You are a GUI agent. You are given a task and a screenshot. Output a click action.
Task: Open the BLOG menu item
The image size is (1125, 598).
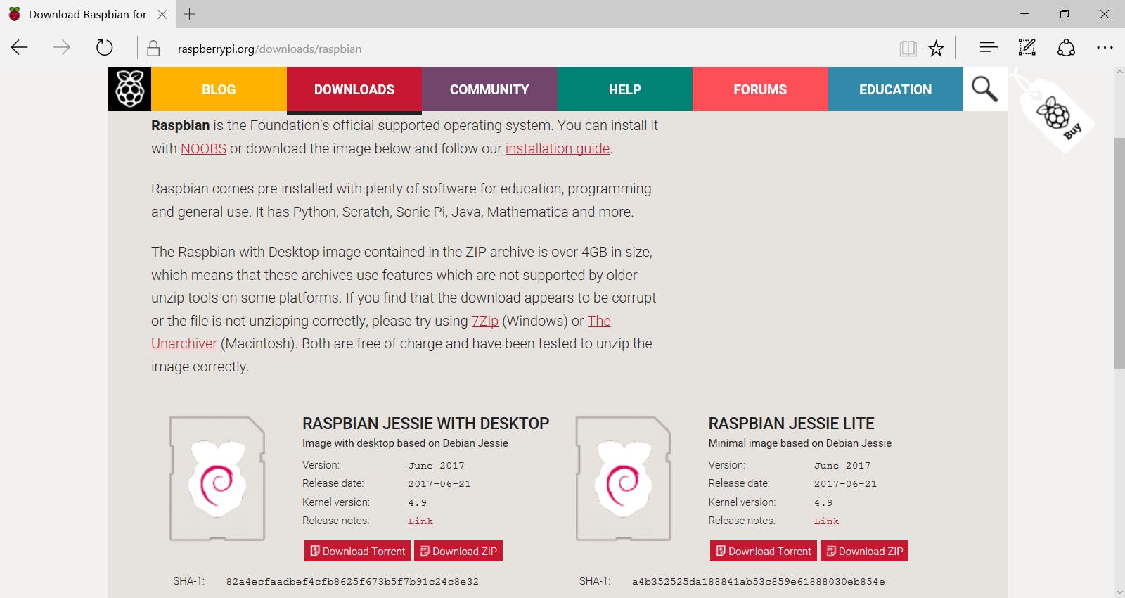tap(219, 89)
